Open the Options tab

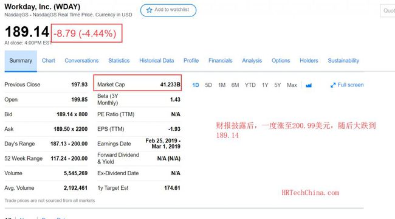[281, 61]
